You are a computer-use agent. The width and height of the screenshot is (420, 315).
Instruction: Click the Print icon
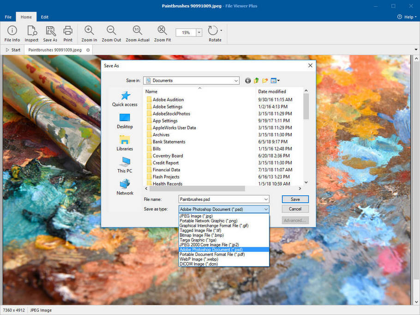tap(68, 32)
